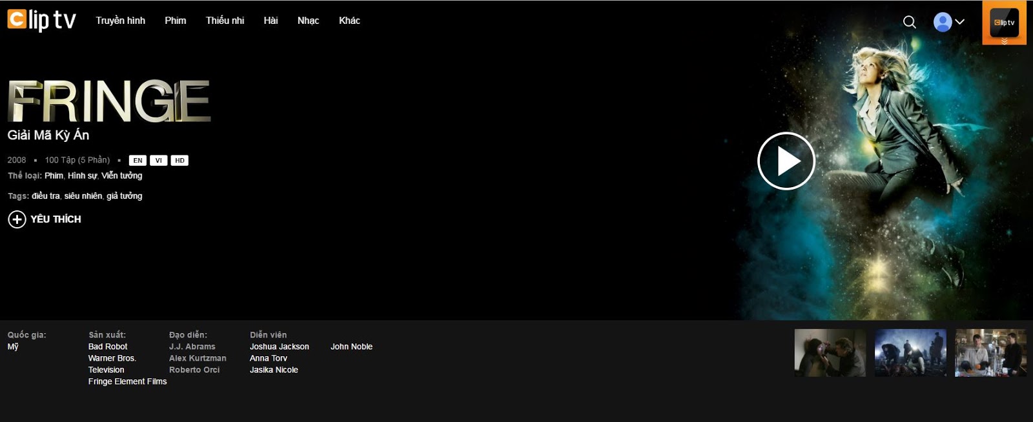
Task: Open the orange Clip TV app badge
Action: pos(1004,23)
